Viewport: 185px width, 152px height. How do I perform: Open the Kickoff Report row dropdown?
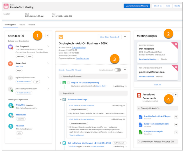pos(176,117)
